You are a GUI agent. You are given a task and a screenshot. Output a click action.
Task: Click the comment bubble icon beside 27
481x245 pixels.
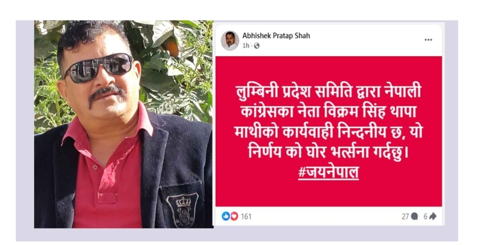point(414,217)
